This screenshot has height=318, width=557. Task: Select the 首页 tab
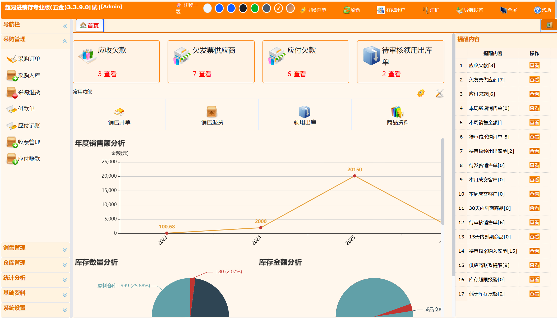pos(90,25)
